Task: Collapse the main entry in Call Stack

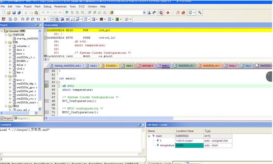Action: 149,136
